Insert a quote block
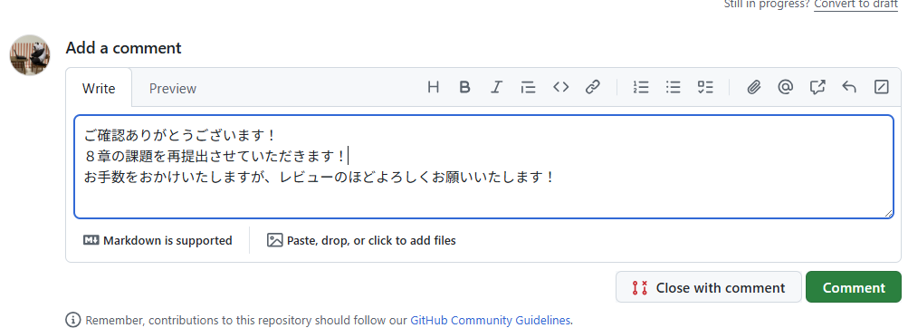Image resolution: width=908 pixels, height=328 pixels. click(x=528, y=88)
